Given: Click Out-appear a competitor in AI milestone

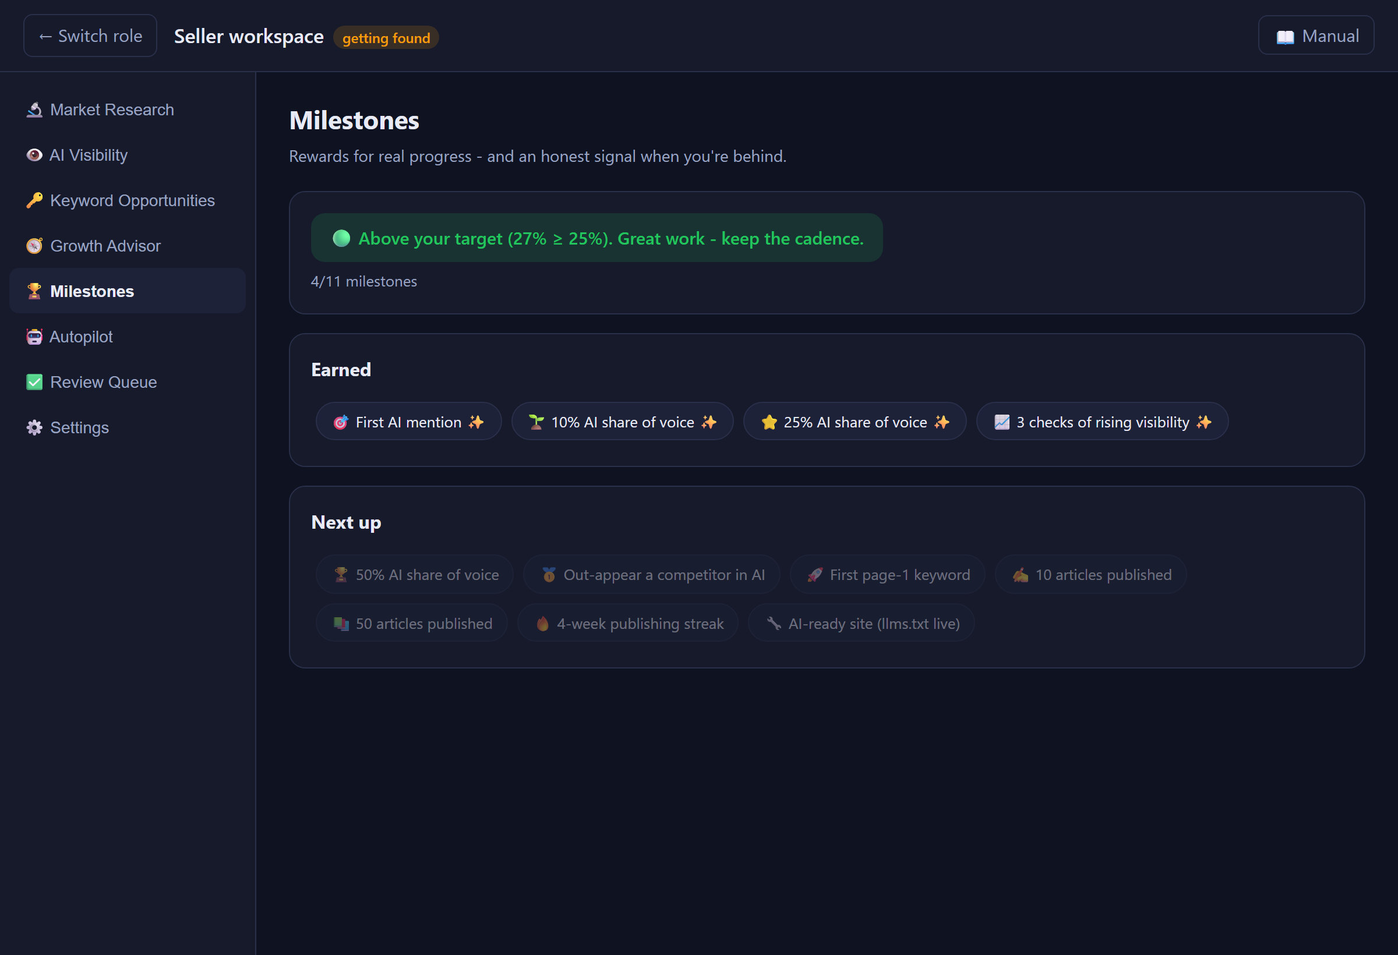Looking at the screenshot, I should pos(651,575).
